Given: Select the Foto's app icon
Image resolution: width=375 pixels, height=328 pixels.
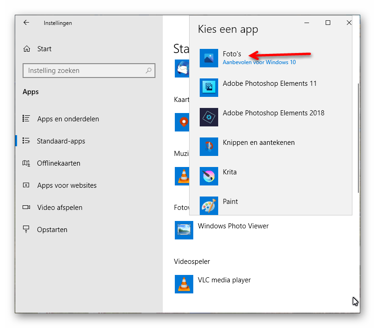Looking at the screenshot, I should (x=209, y=58).
